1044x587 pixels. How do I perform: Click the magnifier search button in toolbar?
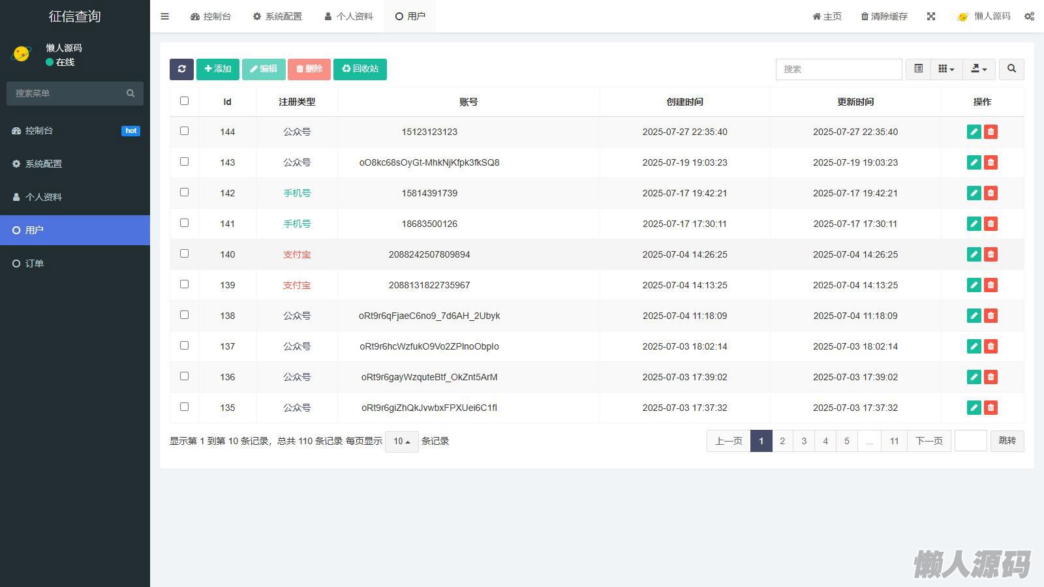[x=1011, y=69]
